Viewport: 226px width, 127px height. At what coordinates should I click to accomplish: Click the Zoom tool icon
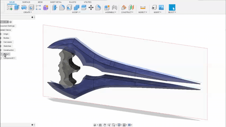click(x=109, y=125)
